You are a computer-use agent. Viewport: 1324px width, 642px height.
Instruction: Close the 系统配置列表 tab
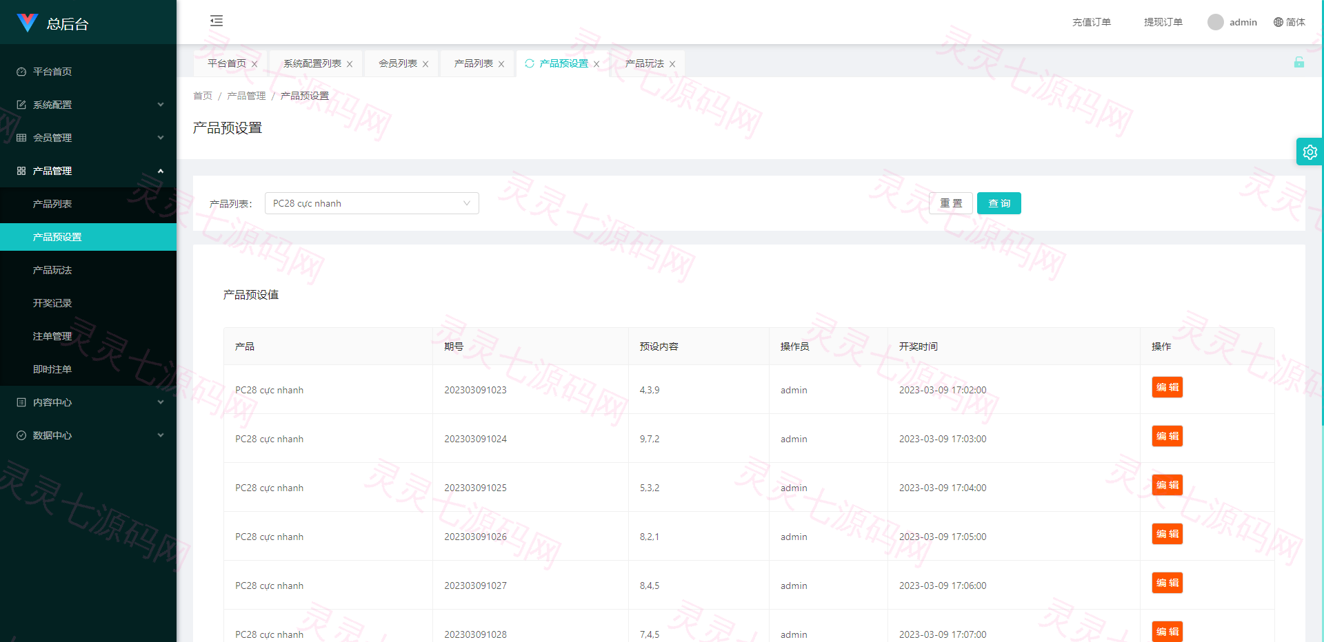350,64
